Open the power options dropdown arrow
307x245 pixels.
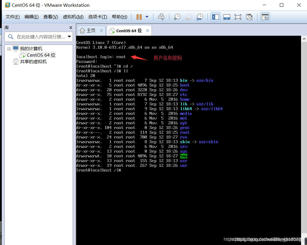coord(147,17)
